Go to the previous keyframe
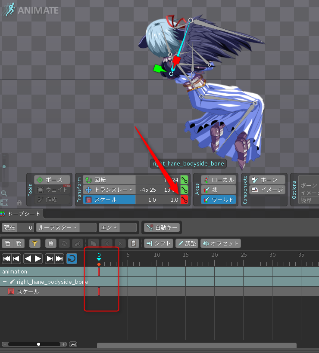The width and height of the screenshot is (319, 353). point(16,259)
